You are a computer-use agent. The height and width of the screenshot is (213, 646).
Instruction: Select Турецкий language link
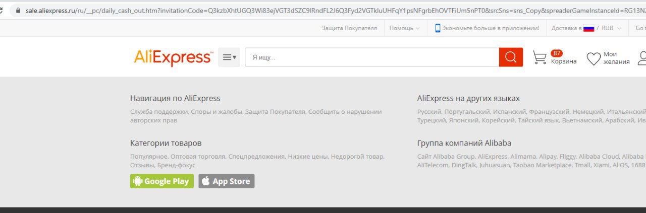pyautogui.click(x=432, y=120)
